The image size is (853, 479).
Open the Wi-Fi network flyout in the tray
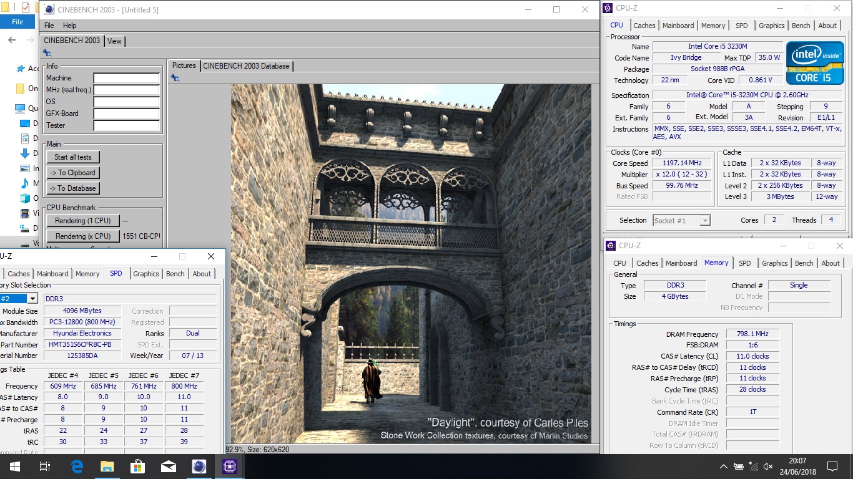point(754,467)
